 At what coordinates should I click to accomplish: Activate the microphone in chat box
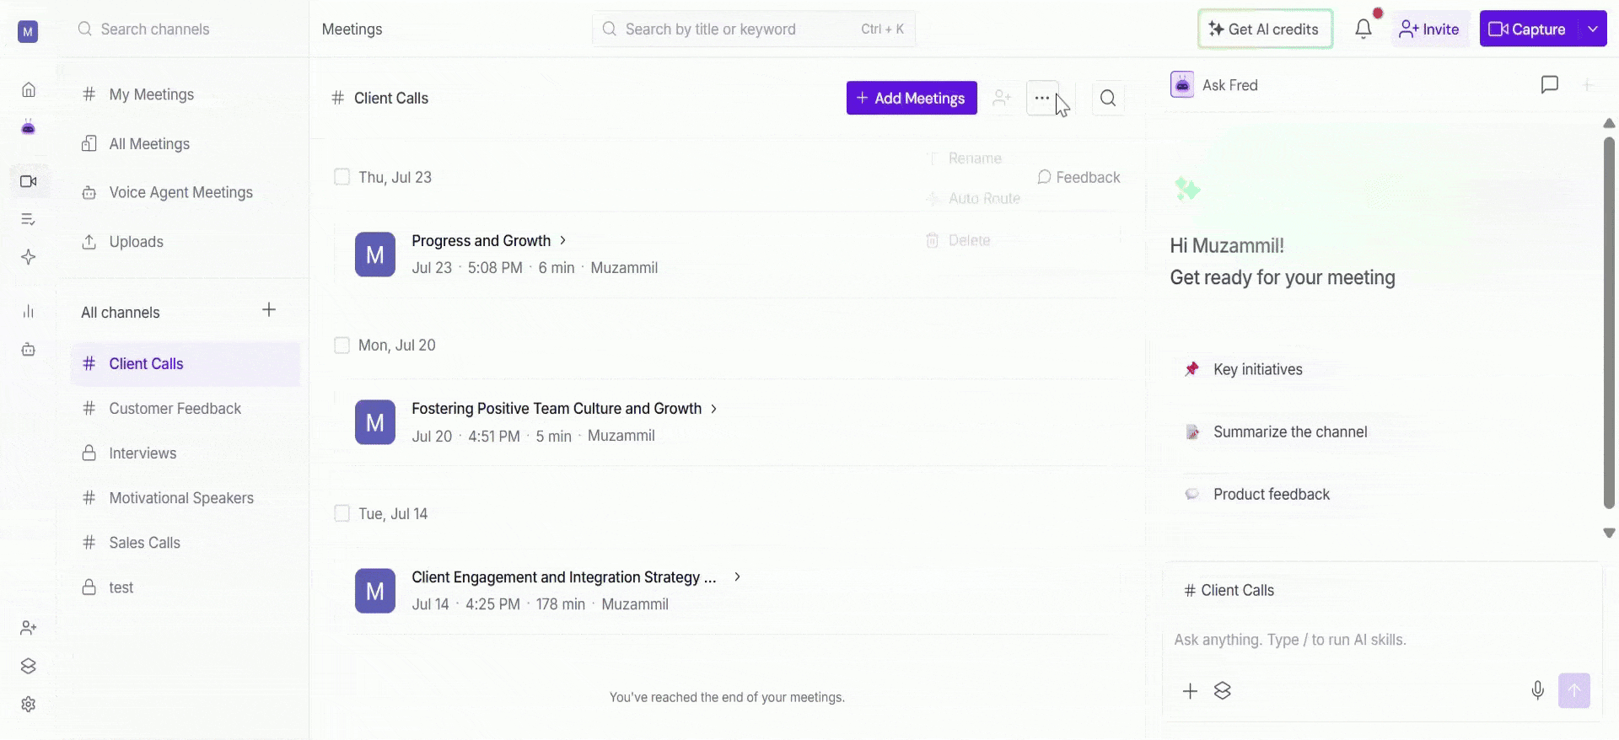pyautogui.click(x=1538, y=691)
